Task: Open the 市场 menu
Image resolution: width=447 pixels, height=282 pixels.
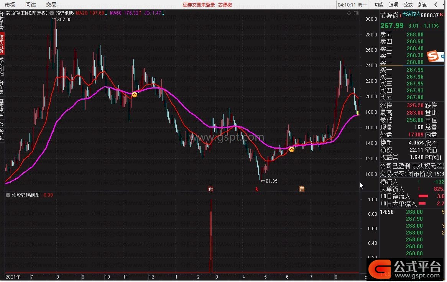Action: 10,5
